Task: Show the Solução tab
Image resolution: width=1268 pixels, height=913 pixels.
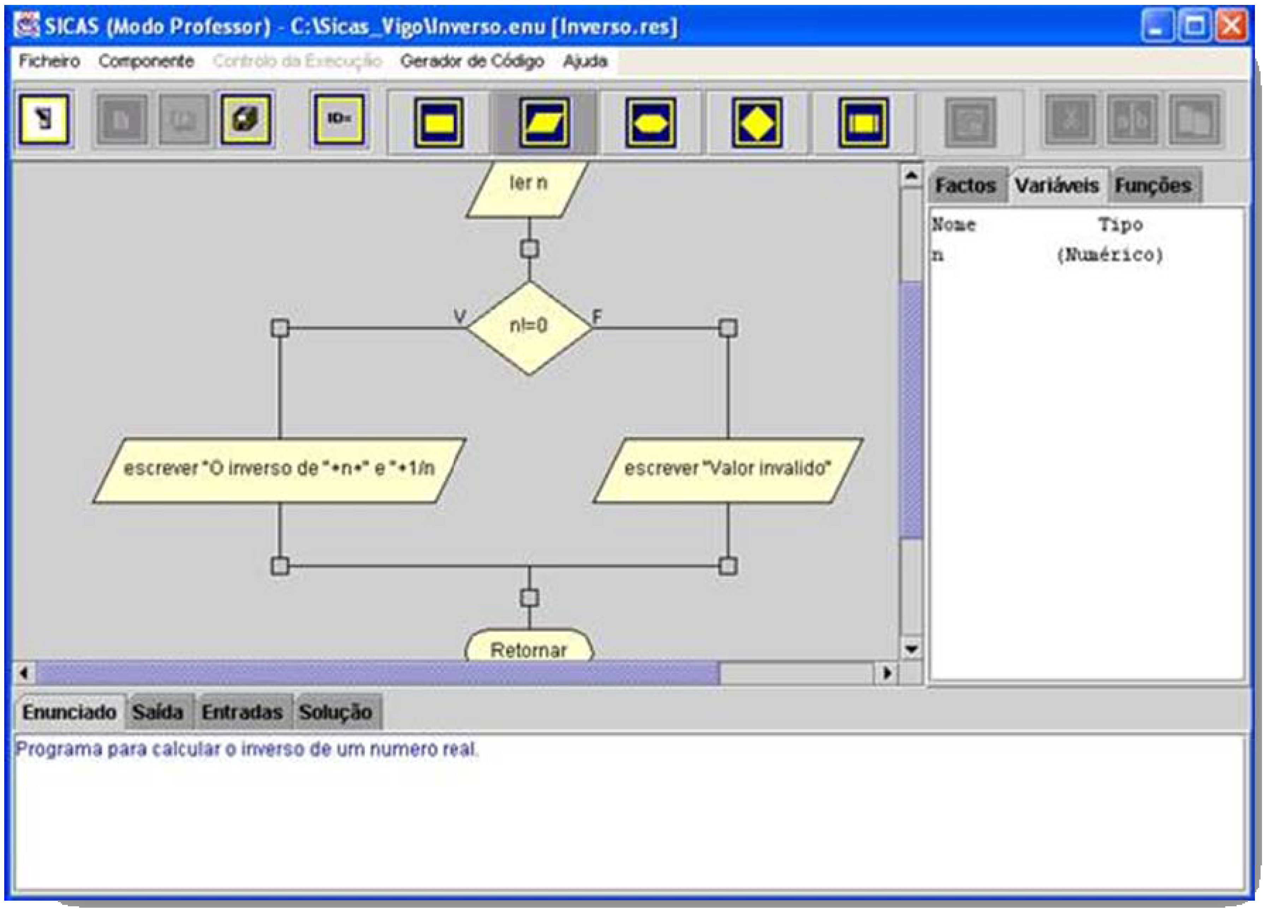Action: click(x=335, y=712)
